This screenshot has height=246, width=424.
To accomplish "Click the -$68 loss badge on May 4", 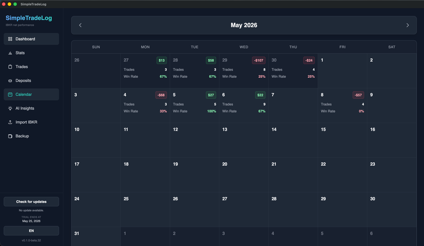I will coord(161,95).
